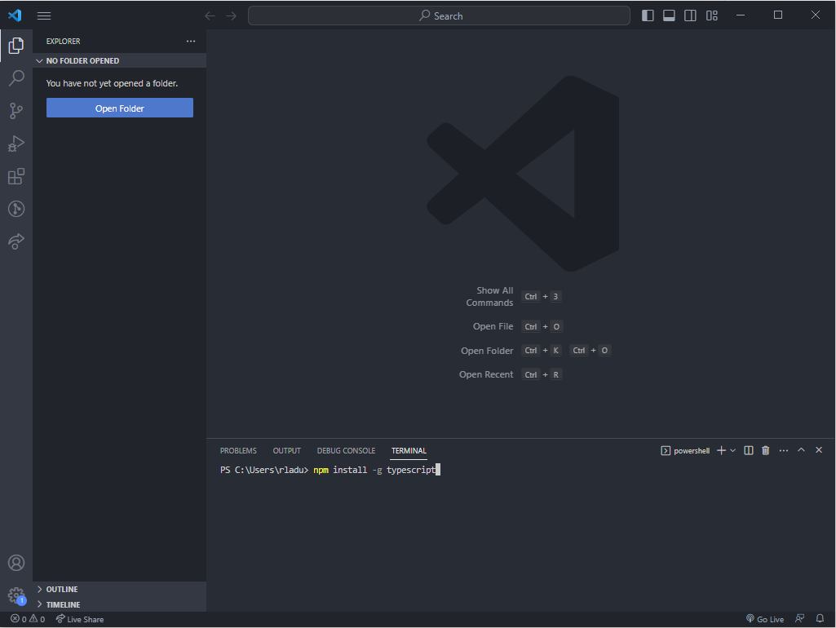Image resolution: width=836 pixels, height=628 pixels.
Task: Click the EXPLORER panel title
Action: (63, 41)
